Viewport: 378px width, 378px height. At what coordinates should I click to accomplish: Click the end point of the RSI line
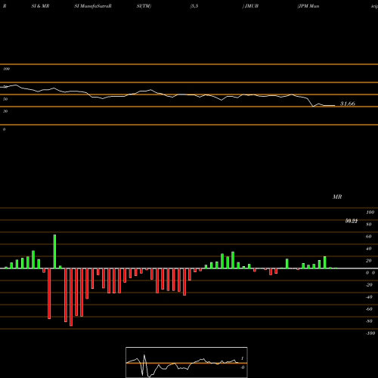coord(335,106)
